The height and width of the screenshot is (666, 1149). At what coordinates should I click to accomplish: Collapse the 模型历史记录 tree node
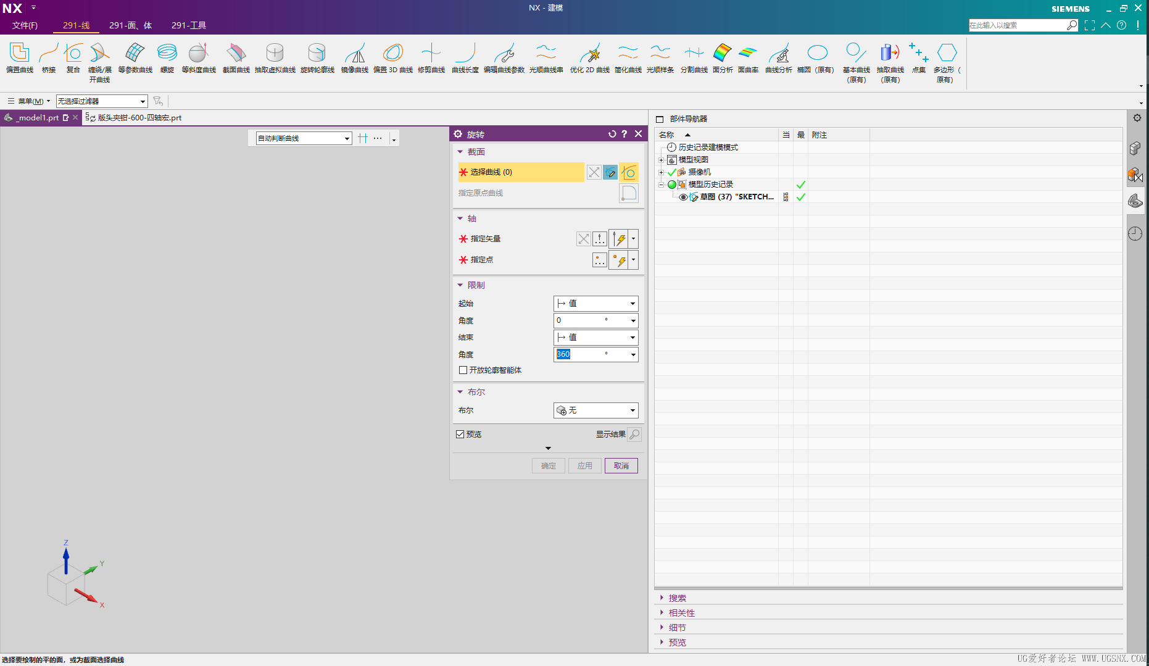[x=661, y=185]
